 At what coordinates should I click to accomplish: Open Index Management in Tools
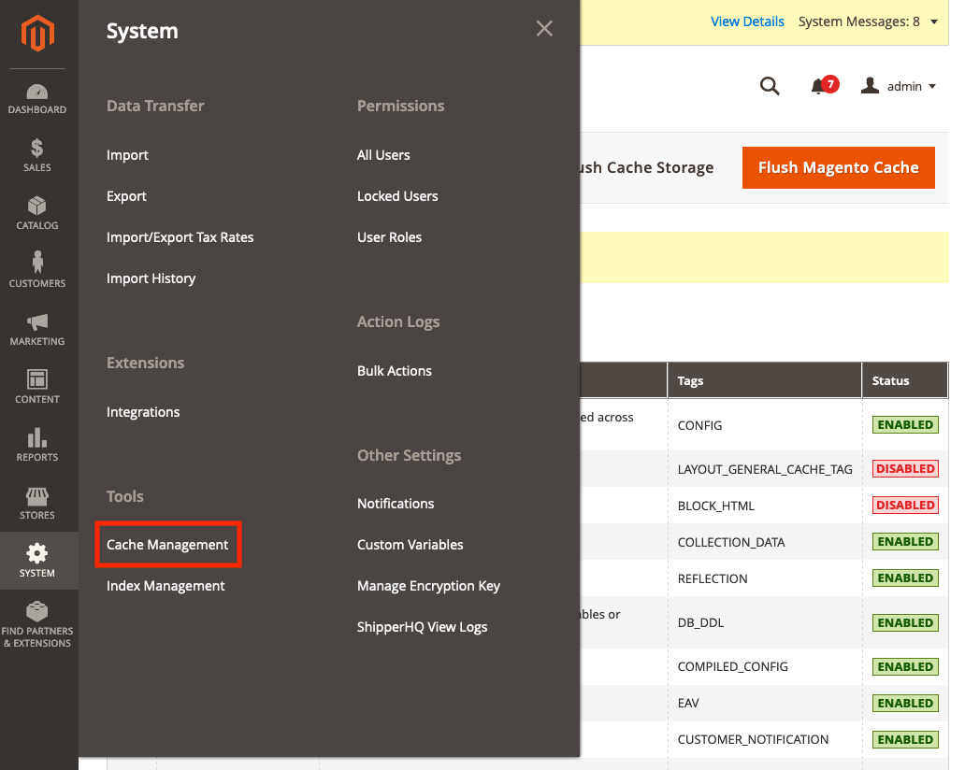tap(166, 586)
